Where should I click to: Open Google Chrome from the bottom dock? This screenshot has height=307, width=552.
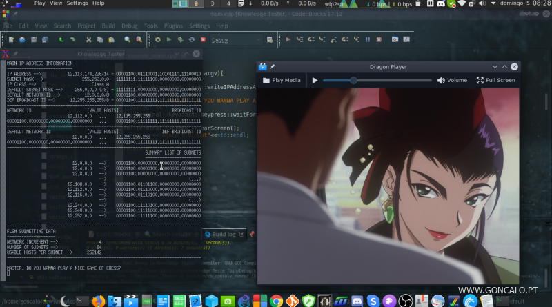click(x=276, y=301)
